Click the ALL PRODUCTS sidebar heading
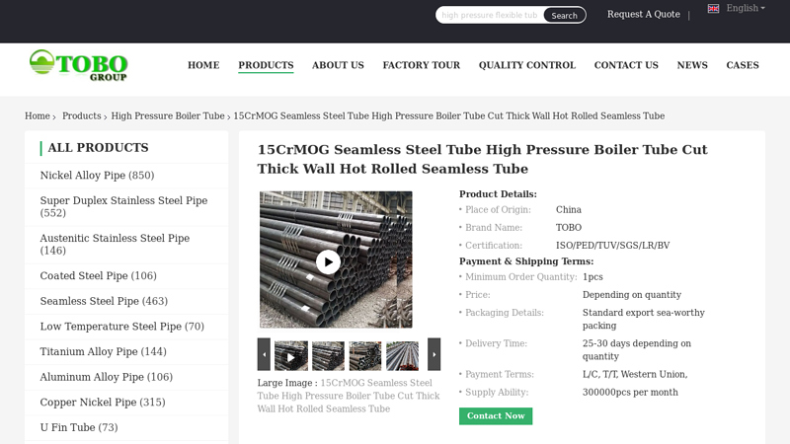Screen dimensions: 790x444 coord(98,147)
